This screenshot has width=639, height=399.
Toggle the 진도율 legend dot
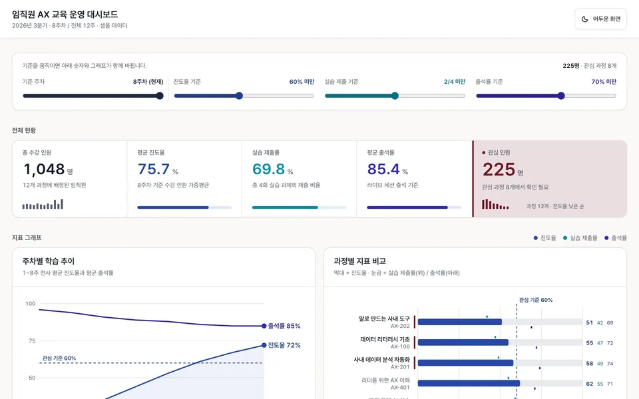click(535, 238)
